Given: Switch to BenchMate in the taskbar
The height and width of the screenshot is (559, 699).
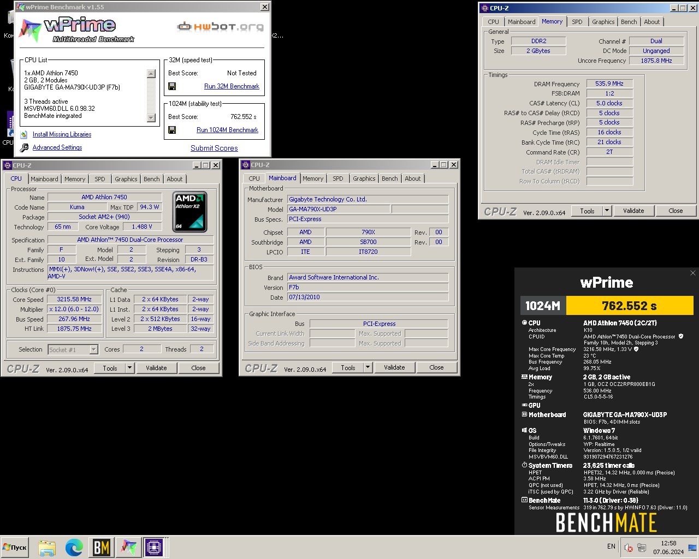Looking at the screenshot, I should click(x=101, y=547).
